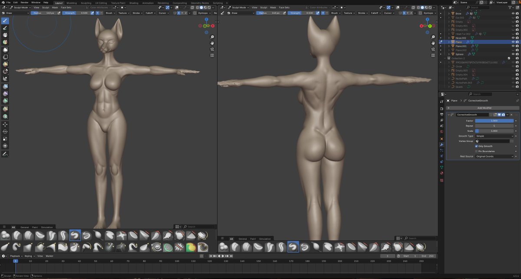Pin the Properties editor context
The image size is (521, 279).
point(517,101)
